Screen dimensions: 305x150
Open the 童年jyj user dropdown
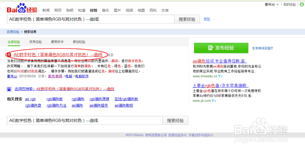pos(271,5)
